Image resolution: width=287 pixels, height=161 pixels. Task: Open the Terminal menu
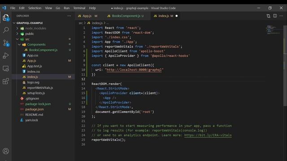point(79,8)
